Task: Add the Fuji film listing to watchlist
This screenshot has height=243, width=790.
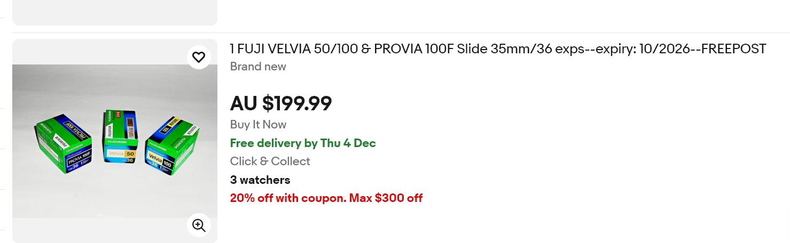Action: 199,57
